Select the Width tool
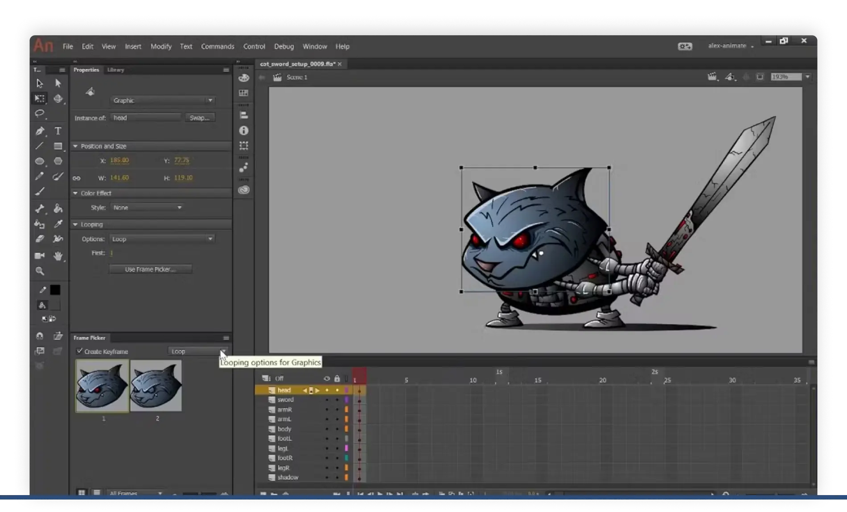Viewport: 847px width, 512px height. [x=58, y=239]
